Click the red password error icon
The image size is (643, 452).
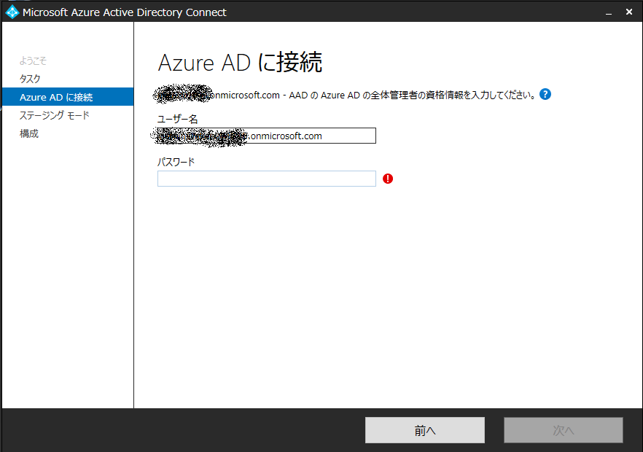388,179
